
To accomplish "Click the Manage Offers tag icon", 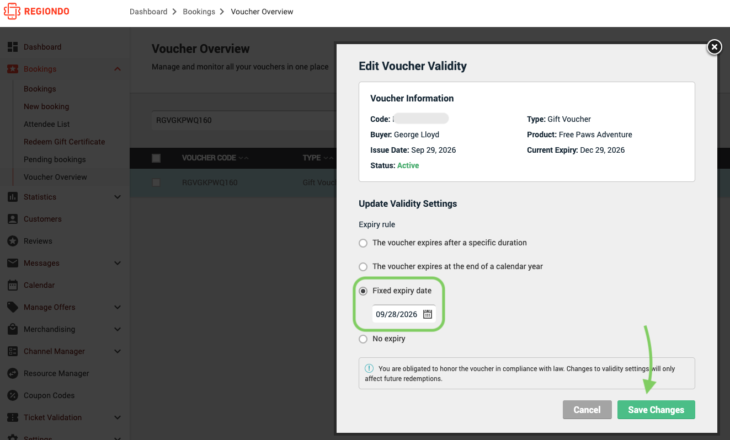I will click(13, 307).
